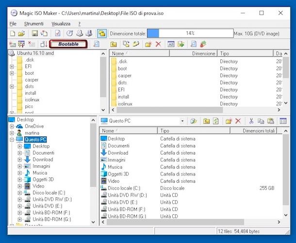Click the burn CD/DVD icon
This screenshot has width=296, height=243.
(70, 34)
